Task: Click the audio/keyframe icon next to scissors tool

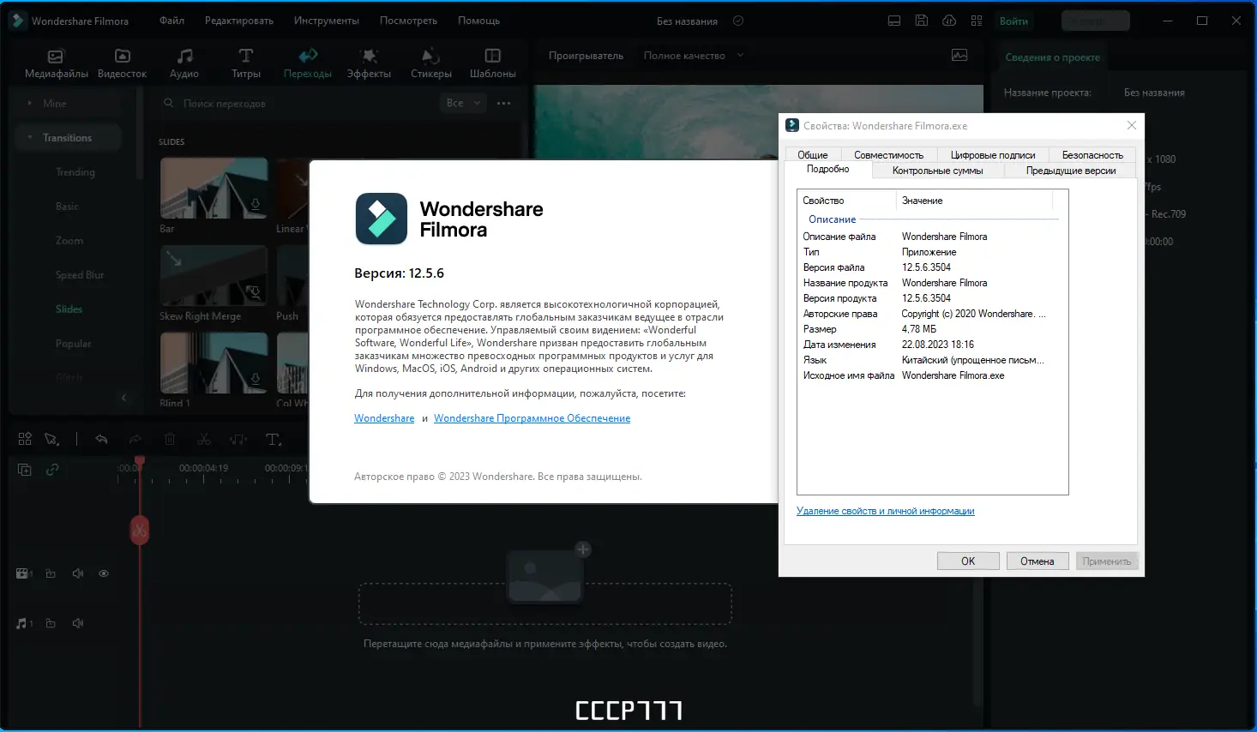Action: tap(238, 440)
